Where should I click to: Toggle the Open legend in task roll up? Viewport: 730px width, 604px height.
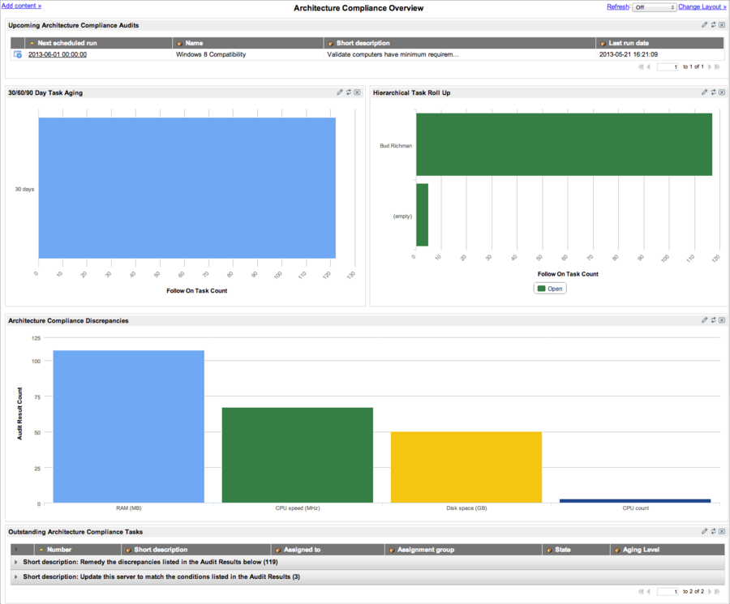550,289
